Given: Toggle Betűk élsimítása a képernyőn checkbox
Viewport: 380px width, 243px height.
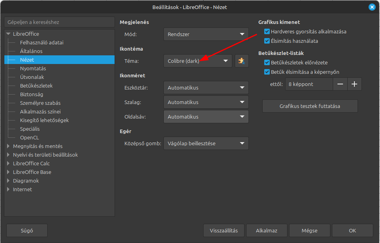Looking at the screenshot, I should (267, 72).
